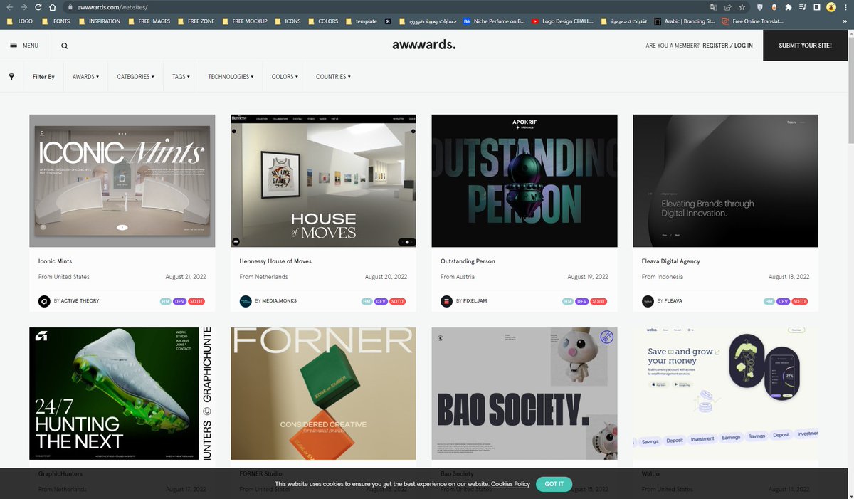Show hidden bookmarks with double chevron
This screenshot has height=499, width=854.
(845, 21)
